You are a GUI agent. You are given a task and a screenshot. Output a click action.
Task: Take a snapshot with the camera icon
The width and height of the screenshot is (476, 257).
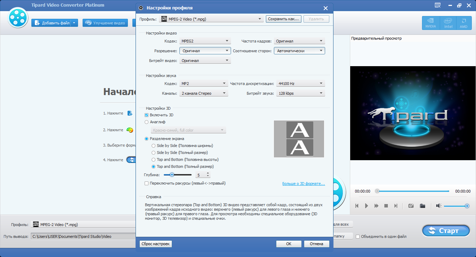click(411, 206)
